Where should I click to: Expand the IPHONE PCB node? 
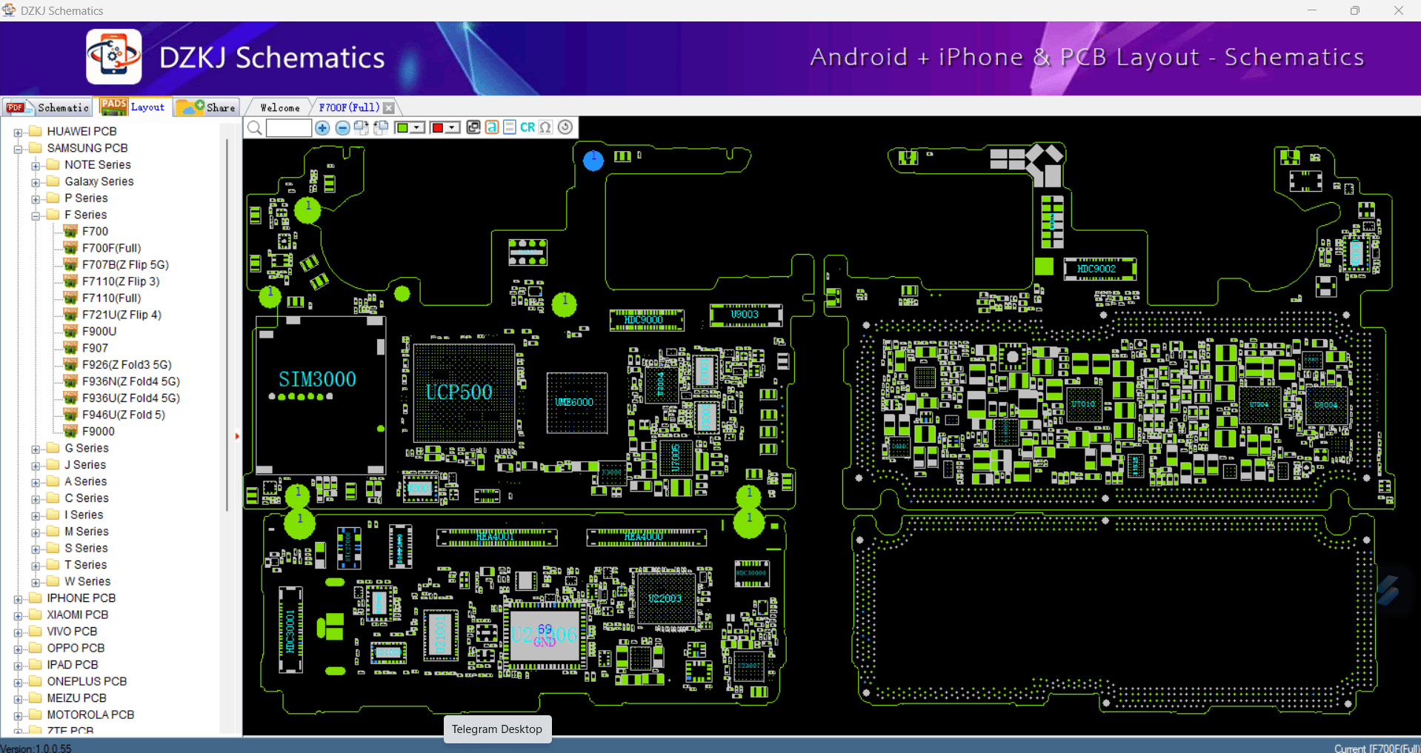coord(18,599)
